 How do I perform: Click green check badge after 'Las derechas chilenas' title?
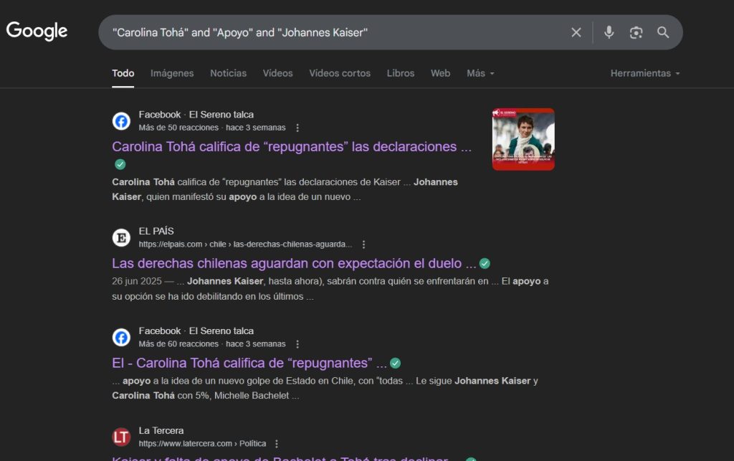(x=485, y=264)
